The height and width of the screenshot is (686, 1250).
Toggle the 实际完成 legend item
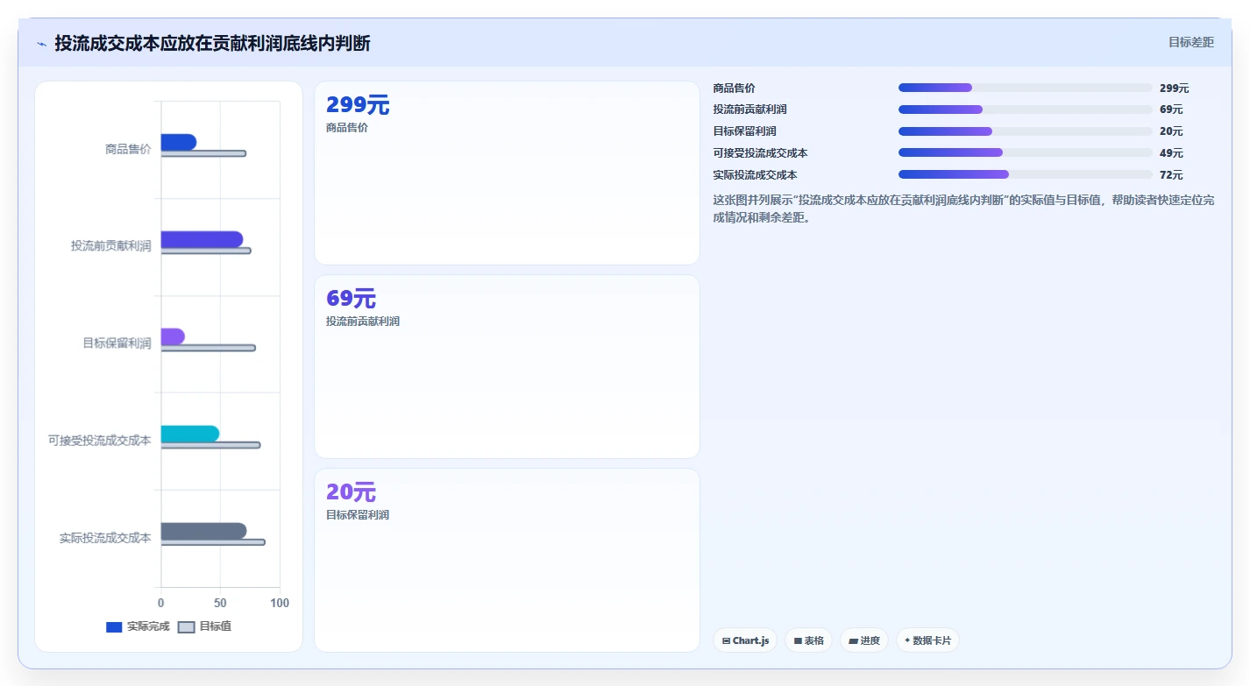tap(138, 626)
